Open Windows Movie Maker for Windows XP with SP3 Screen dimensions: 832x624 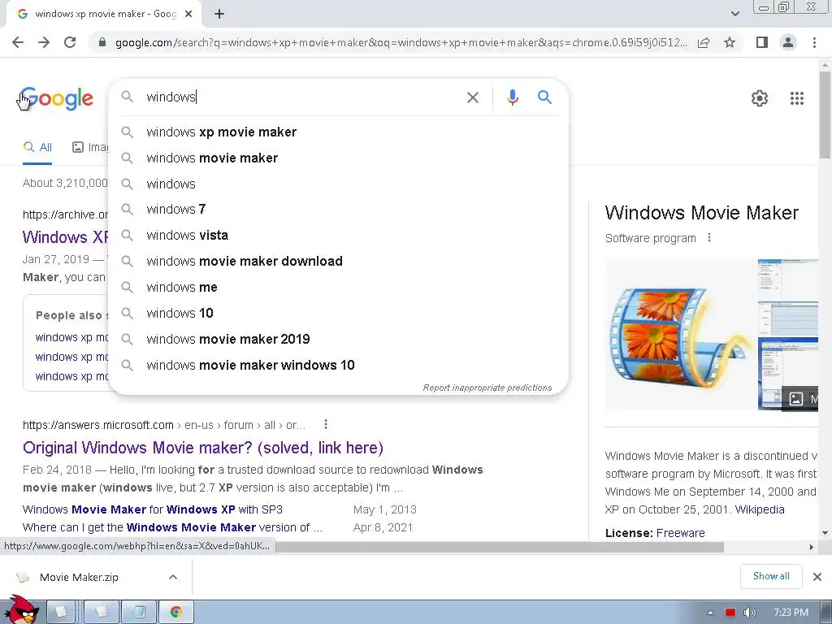coord(152,509)
